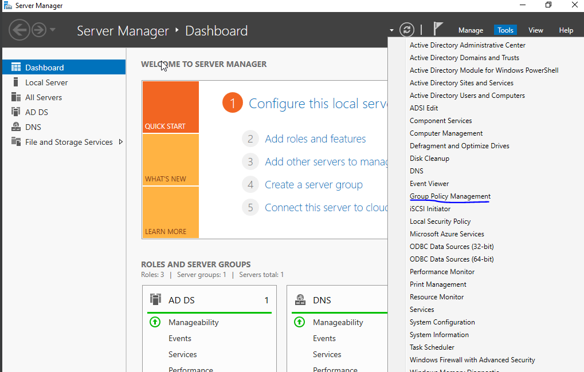
Task: Open Microsoft Azure Services
Action: pos(447,234)
